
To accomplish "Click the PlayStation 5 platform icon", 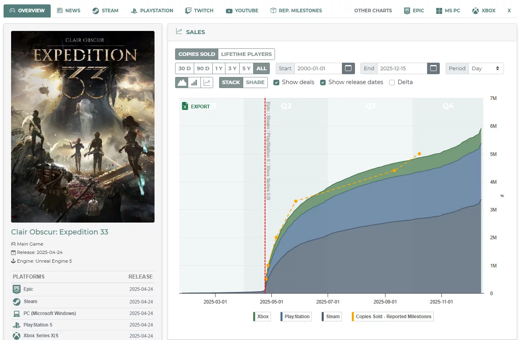I will (16, 325).
